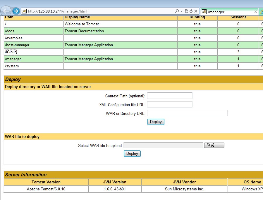The image size is (263, 200).
Task: Click the refresh icon in address bar
Action: click(191, 11)
